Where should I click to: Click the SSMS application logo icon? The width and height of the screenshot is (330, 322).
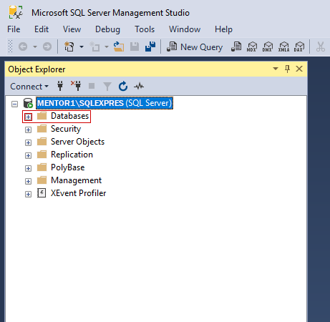16,12
